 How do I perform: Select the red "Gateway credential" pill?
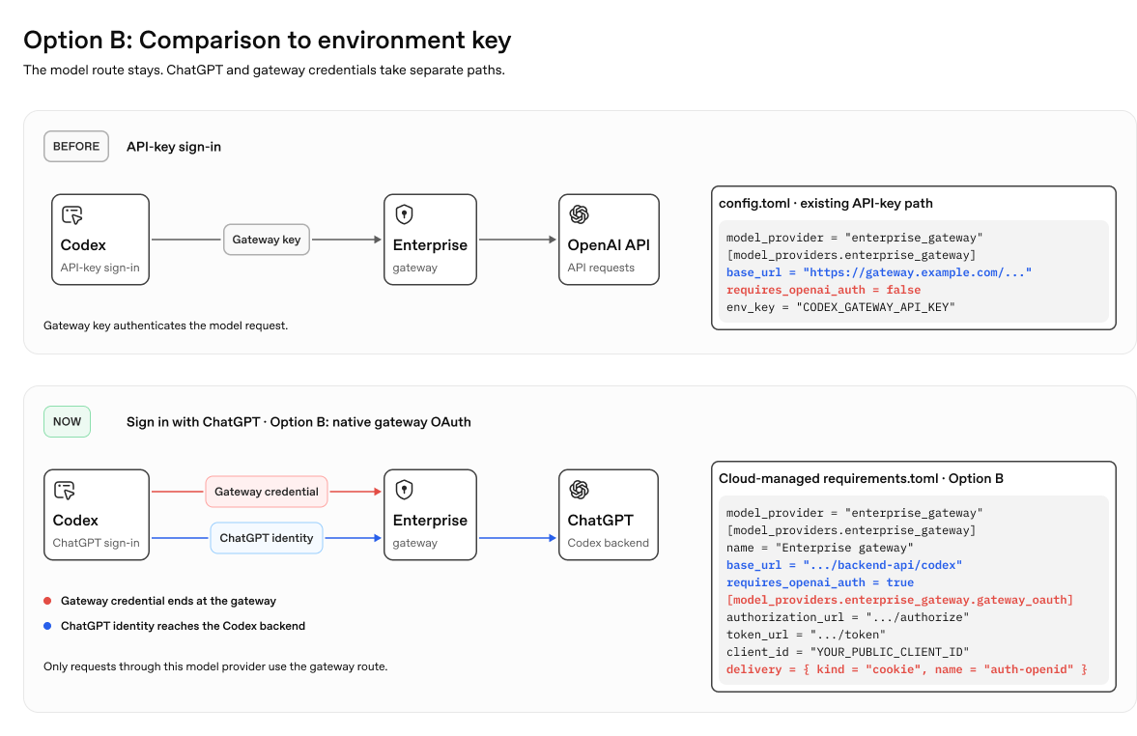(266, 492)
